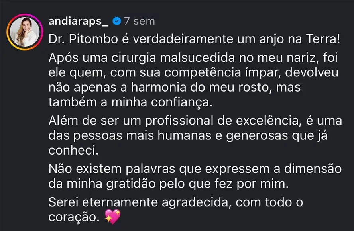354x231 pixels.
Task: Click the blue verified badge icon
Action: point(116,21)
